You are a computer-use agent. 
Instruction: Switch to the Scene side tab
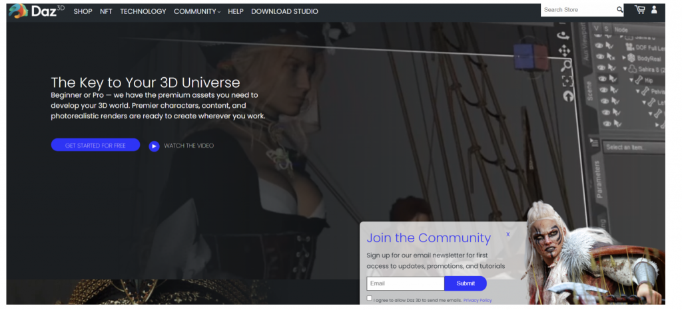589,91
